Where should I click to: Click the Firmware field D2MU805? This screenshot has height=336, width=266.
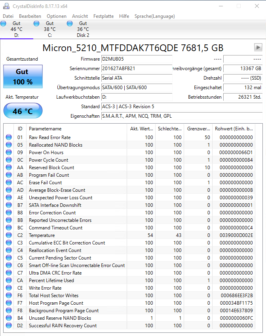point(137,59)
